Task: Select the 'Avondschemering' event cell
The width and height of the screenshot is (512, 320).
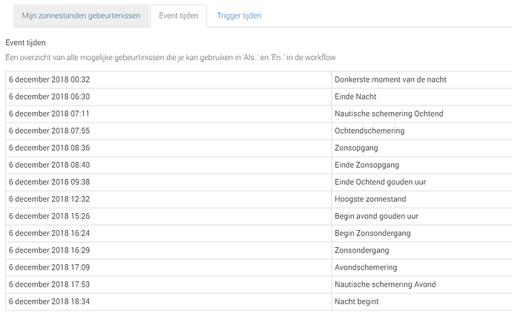Action: [366, 267]
